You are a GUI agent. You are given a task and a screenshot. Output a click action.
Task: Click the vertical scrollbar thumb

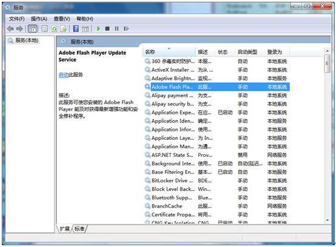click(328, 64)
